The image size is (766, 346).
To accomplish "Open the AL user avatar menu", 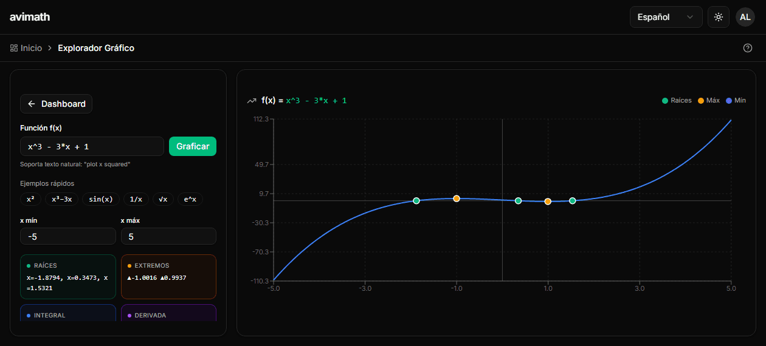I will pyautogui.click(x=745, y=17).
